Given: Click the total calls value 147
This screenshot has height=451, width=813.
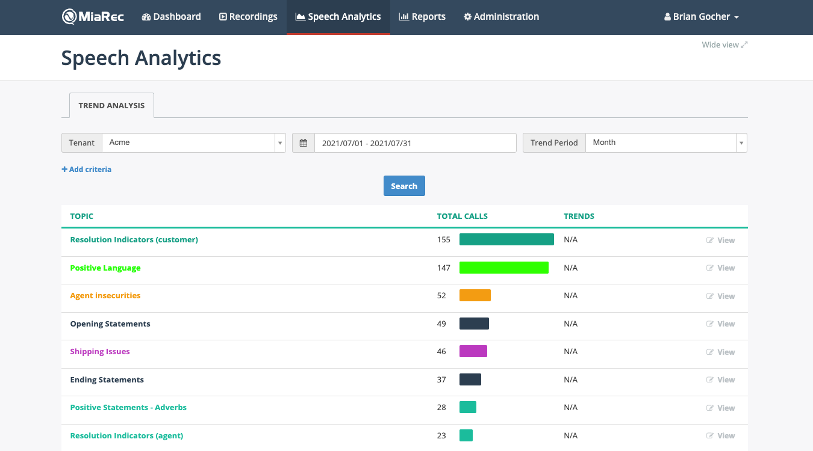Looking at the screenshot, I should pyautogui.click(x=444, y=268).
